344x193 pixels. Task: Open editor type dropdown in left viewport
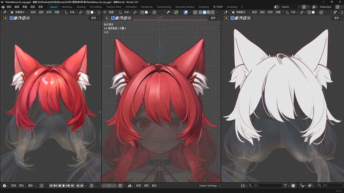(x=5, y=12)
